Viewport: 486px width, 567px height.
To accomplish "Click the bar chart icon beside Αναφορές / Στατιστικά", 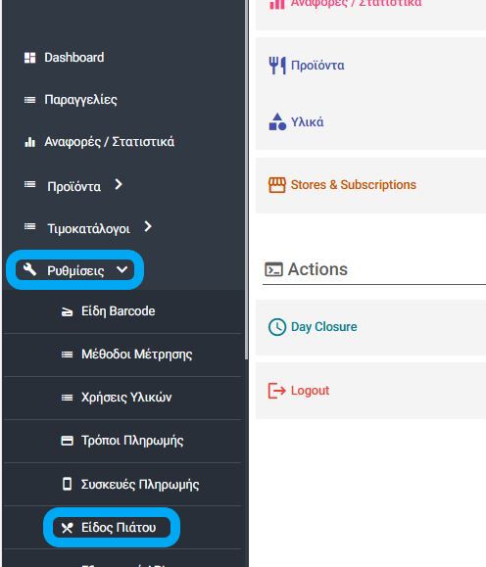I will [x=29, y=142].
